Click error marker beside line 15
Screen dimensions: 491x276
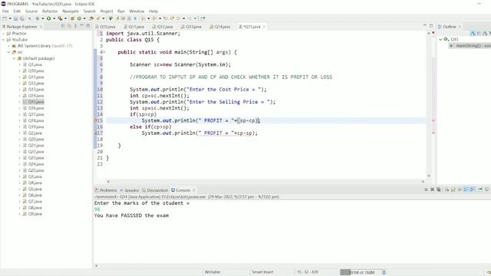click(x=95, y=120)
